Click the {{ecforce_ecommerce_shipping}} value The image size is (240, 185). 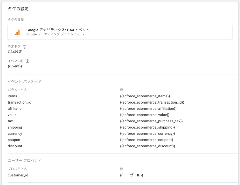(147, 127)
